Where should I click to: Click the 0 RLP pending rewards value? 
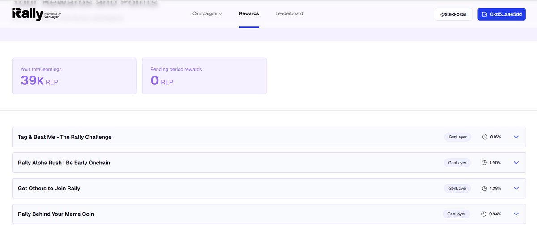click(162, 80)
